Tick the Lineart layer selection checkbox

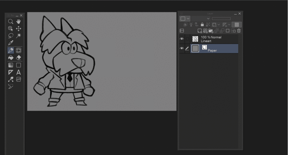pos(187,39)
